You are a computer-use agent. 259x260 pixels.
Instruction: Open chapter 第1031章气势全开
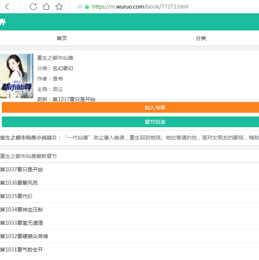tap(22, 250)
